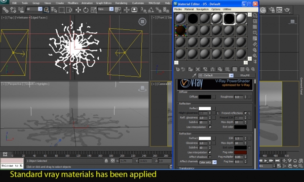This screenshot has width=304, height=182.
Task: Open the MAXScript menu
Action: [155, 3]
